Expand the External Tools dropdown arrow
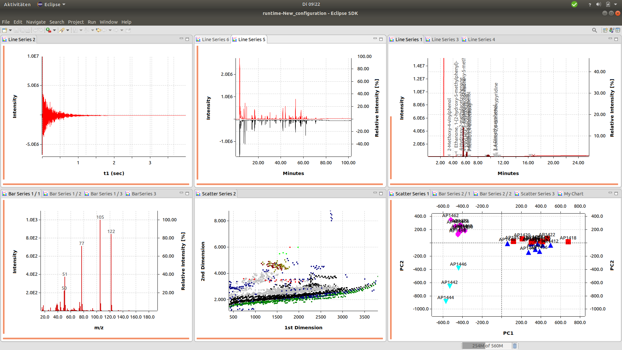The height and width of the screenshot is (350, 622). pos(54,30)
